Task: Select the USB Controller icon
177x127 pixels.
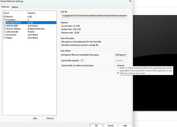Action: (4, 31)
